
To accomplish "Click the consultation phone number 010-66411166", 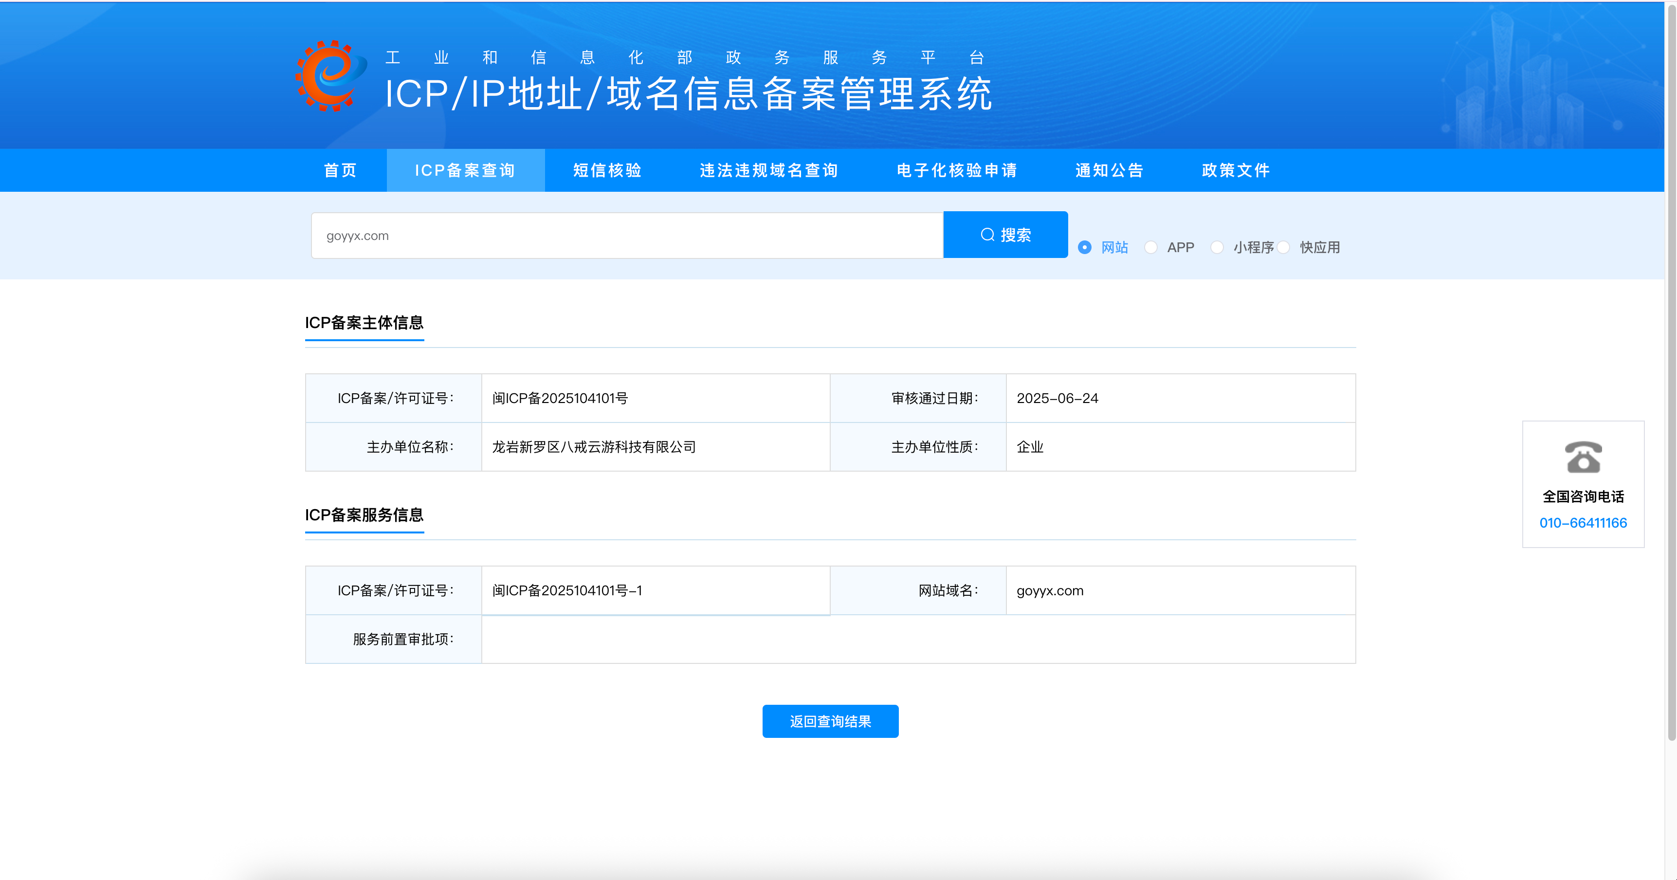I will [1583, 523].
